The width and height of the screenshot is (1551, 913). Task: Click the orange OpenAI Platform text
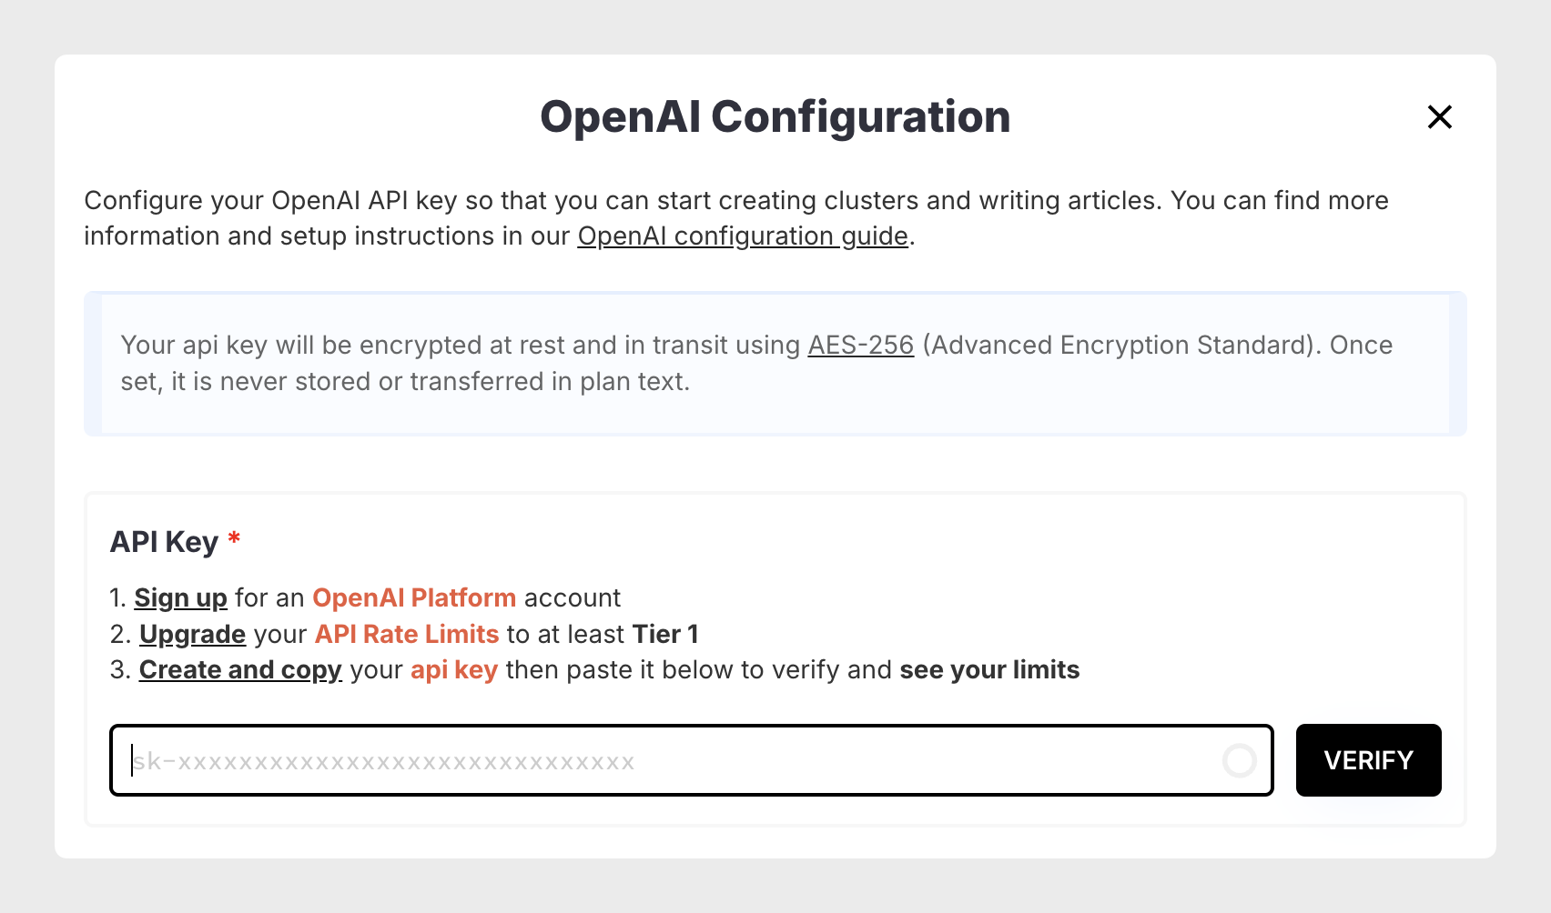414,597
